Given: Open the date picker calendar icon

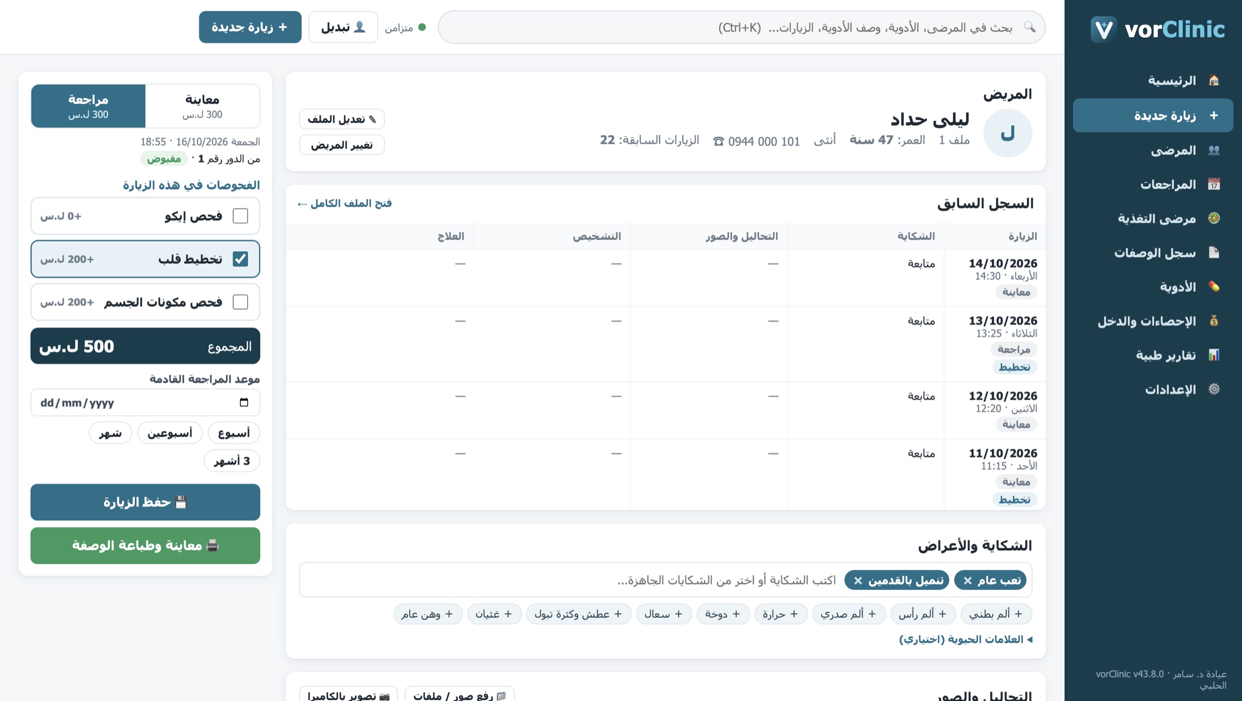Looking at the screenshot, I should 244,402.
